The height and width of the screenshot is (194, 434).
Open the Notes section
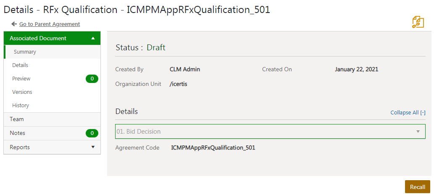tap(18, 133)
